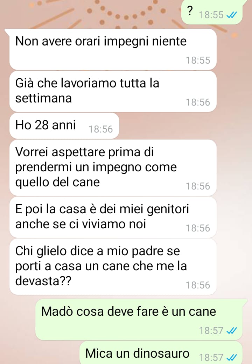Tap the 18:56 timestamp on the 'settimana' message
The height and width of the screenshot is (364, 252).
[x=198, y=102]
